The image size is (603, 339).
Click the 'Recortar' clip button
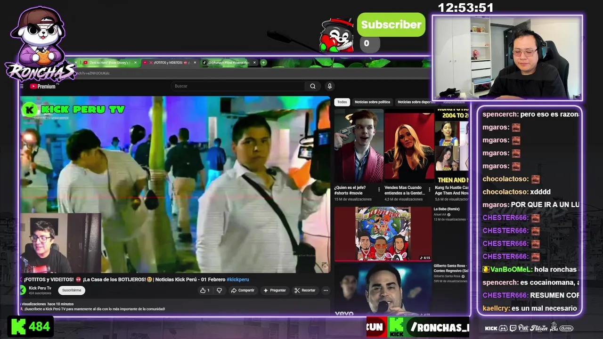pos(305,291)
